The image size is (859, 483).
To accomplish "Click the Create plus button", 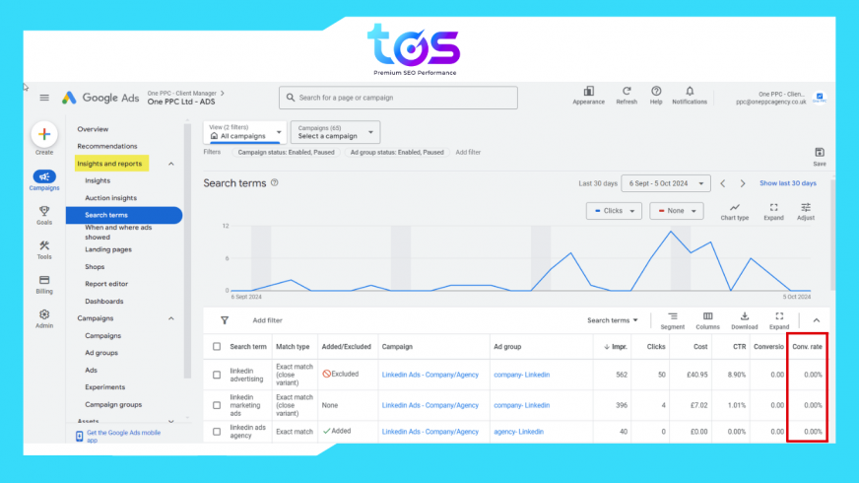I will click(44, 134).
